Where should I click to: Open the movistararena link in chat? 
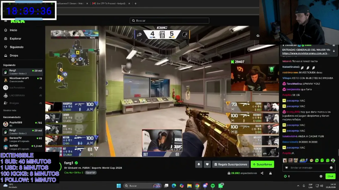(306, 53)
